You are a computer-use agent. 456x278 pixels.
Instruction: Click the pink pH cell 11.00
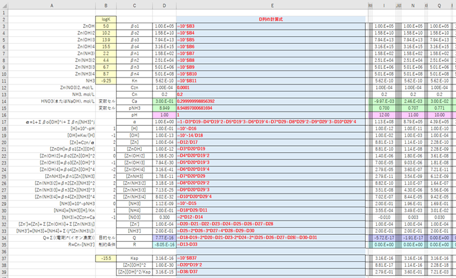click(413, 115)
